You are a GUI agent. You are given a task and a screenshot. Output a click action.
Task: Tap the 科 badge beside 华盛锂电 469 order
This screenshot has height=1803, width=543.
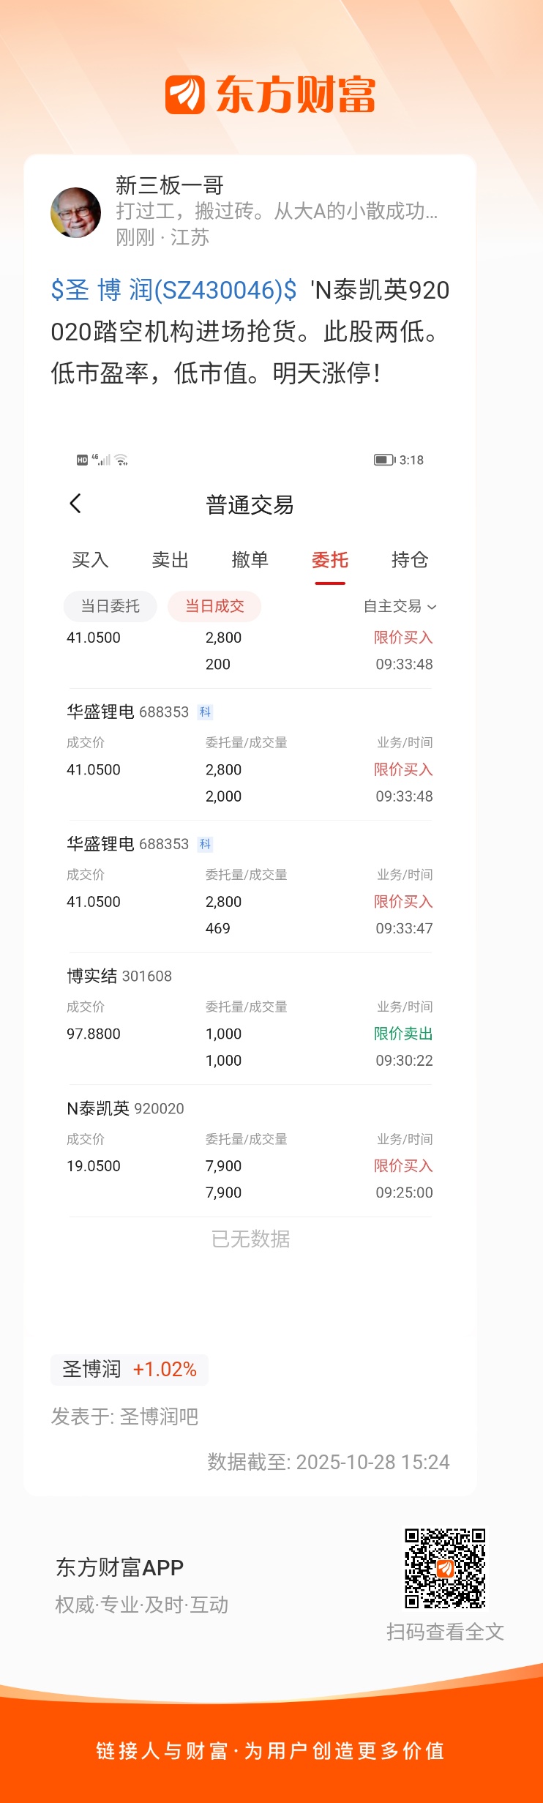tap(205, 844)
